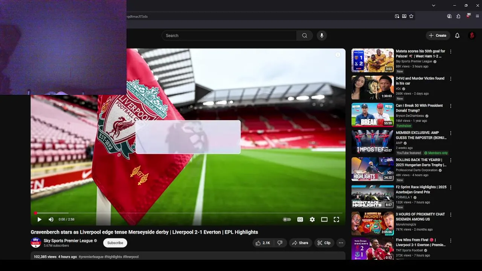Click the Fundraiser badge under the Break 50 video
Screen dimensions: 482x271
point(404,126)
